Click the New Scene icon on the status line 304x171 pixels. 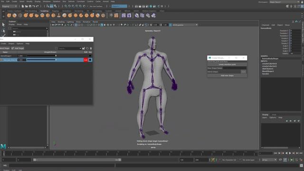23,6
